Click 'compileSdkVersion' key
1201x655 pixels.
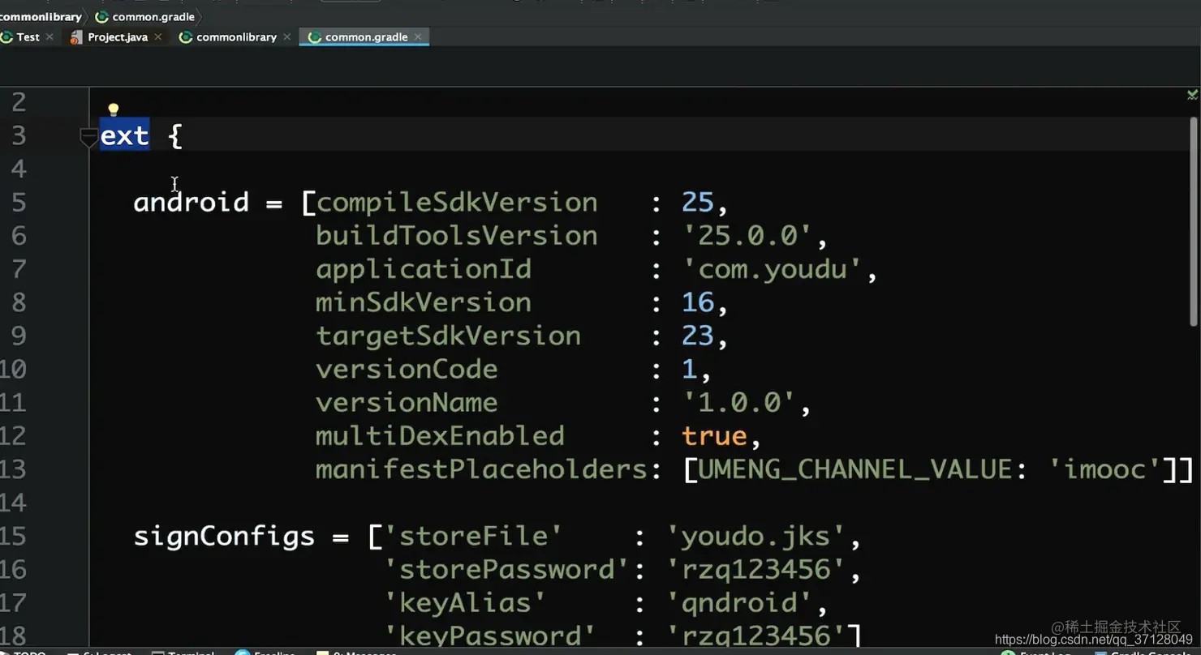[x=457, y=202]
